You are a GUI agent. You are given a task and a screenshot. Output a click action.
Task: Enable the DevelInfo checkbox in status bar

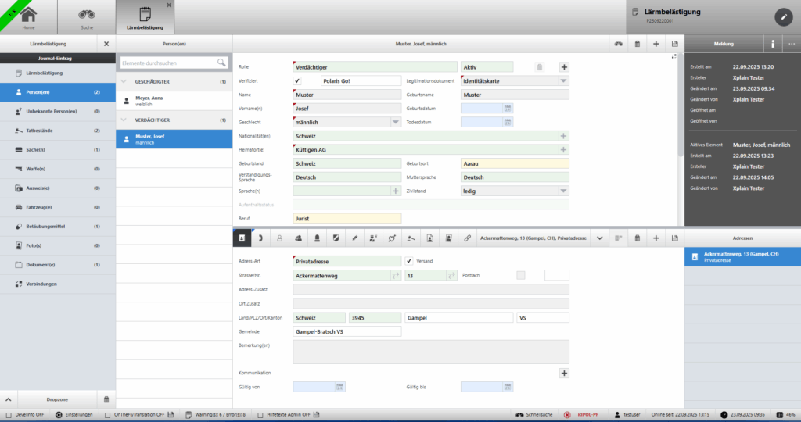click(x=9, y=414)
